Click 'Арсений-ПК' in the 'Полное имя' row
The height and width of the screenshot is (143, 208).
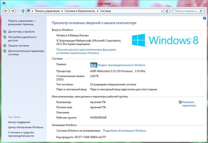pos(98,107)
